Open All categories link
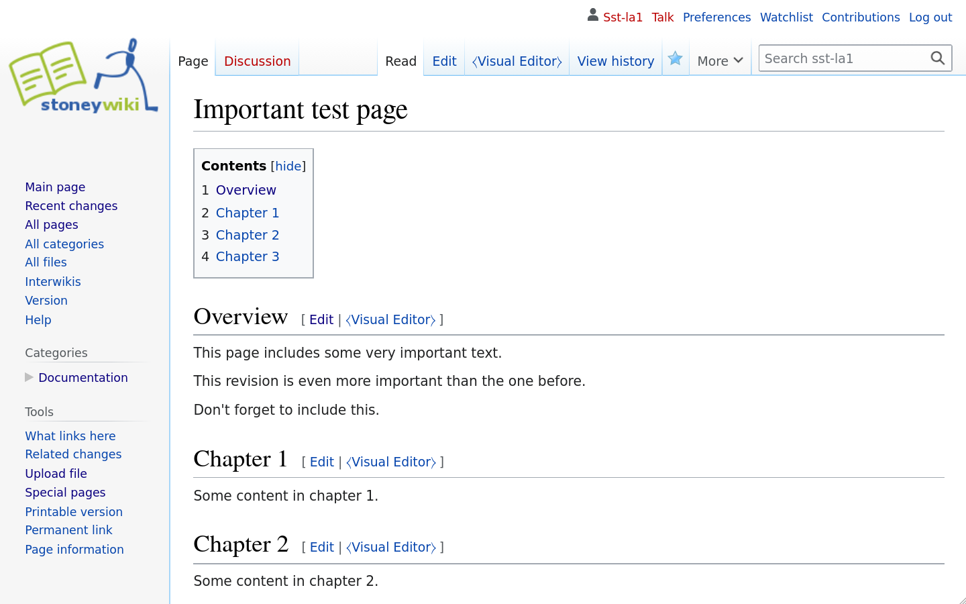This screenshot has height=604, width=966. pyautogui.click(x=64, y=244)
